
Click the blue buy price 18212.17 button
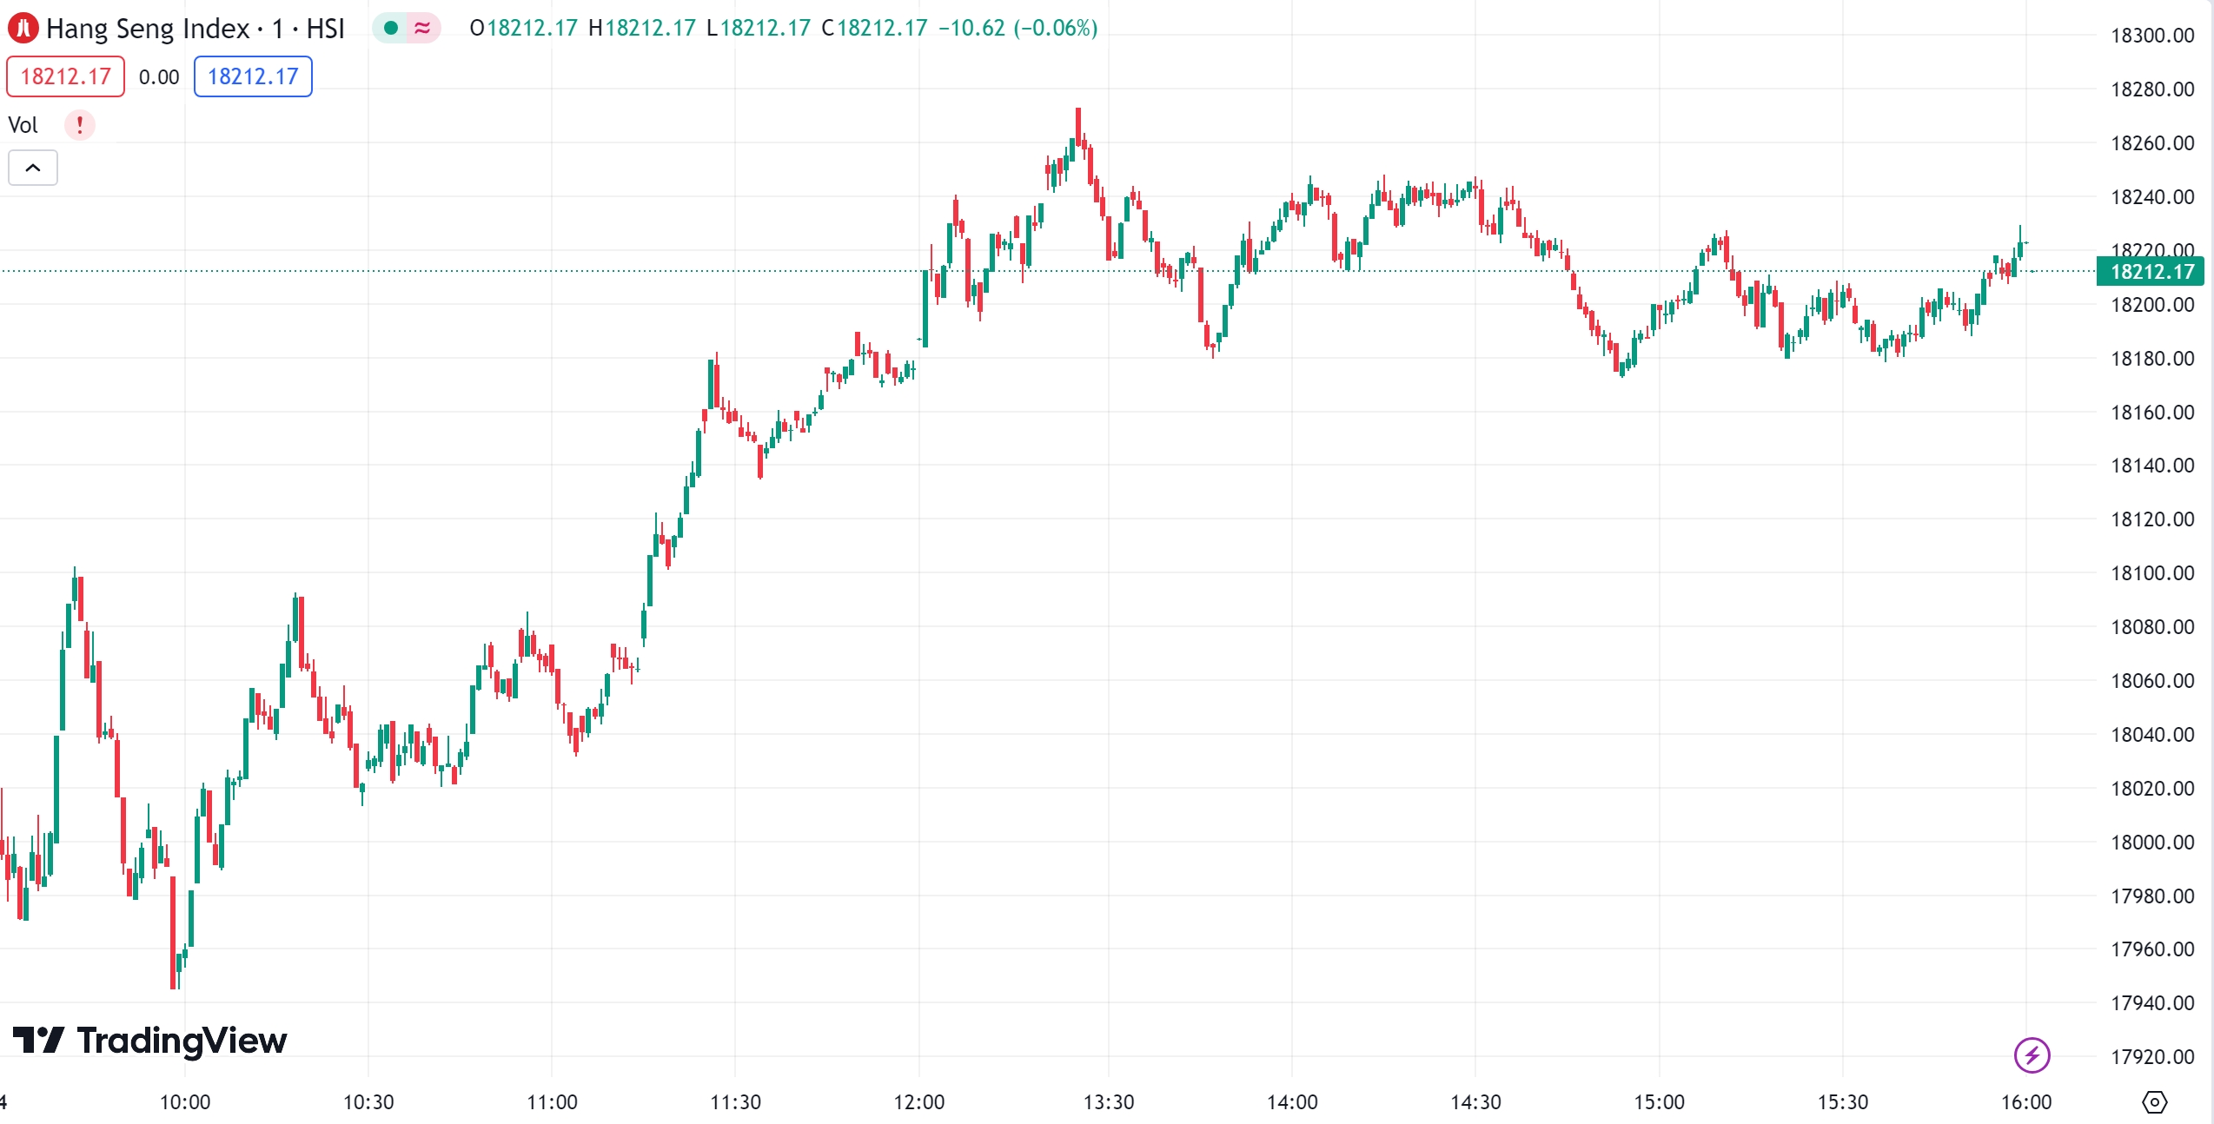[253, 76]
